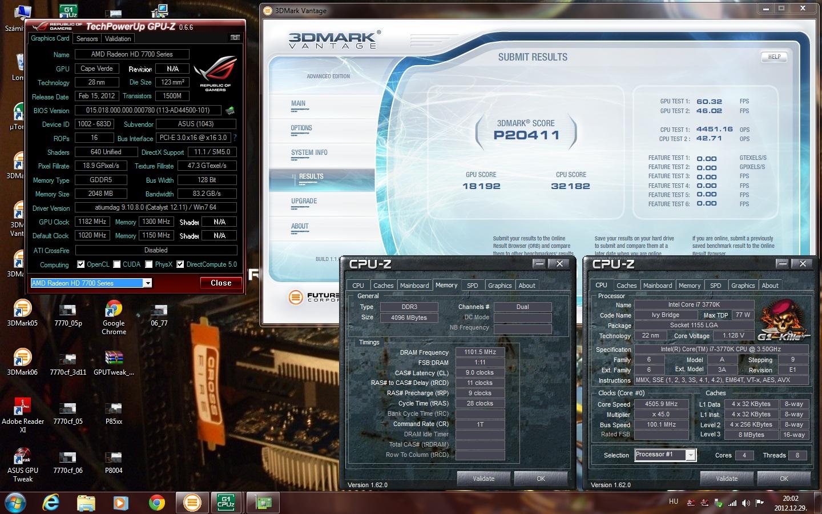Click the P20411 3DMark score
The image size is (822, 514).
[x=526, y=135]
